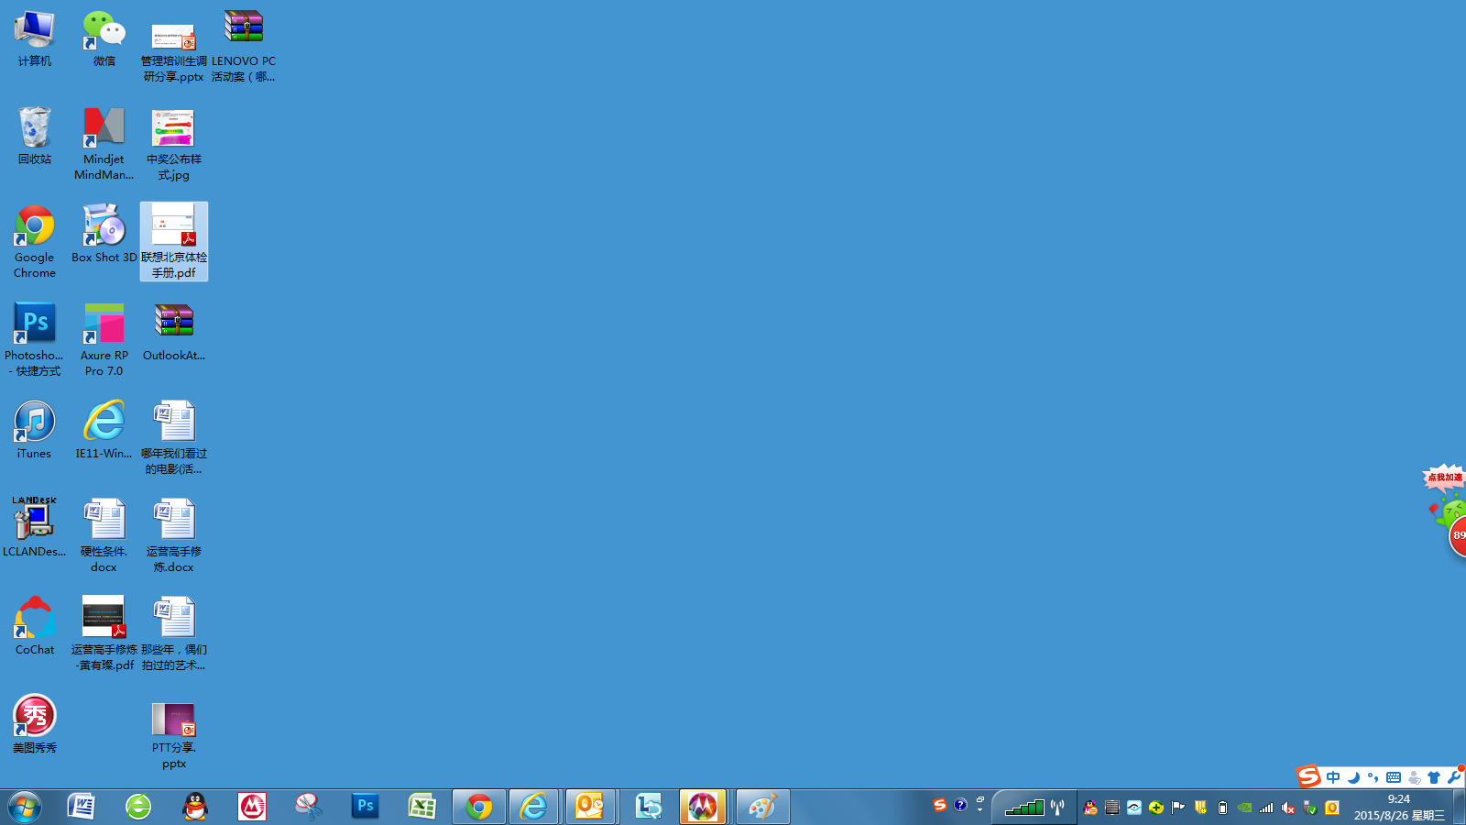Open Google Chrome desktop shortcut
This screenshot has height=825, width=1466.
35,242
